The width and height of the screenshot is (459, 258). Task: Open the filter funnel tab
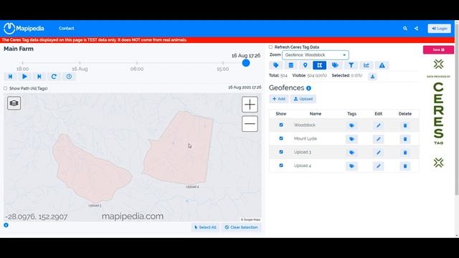click(x=351, y=65)
